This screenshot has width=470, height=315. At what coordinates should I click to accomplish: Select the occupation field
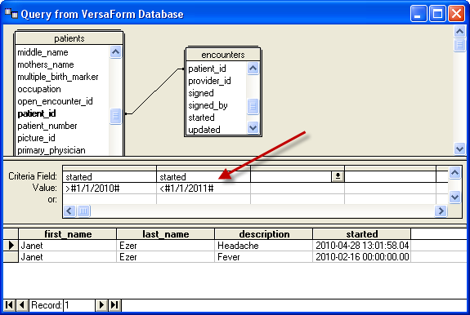click(x=39, y=89)
